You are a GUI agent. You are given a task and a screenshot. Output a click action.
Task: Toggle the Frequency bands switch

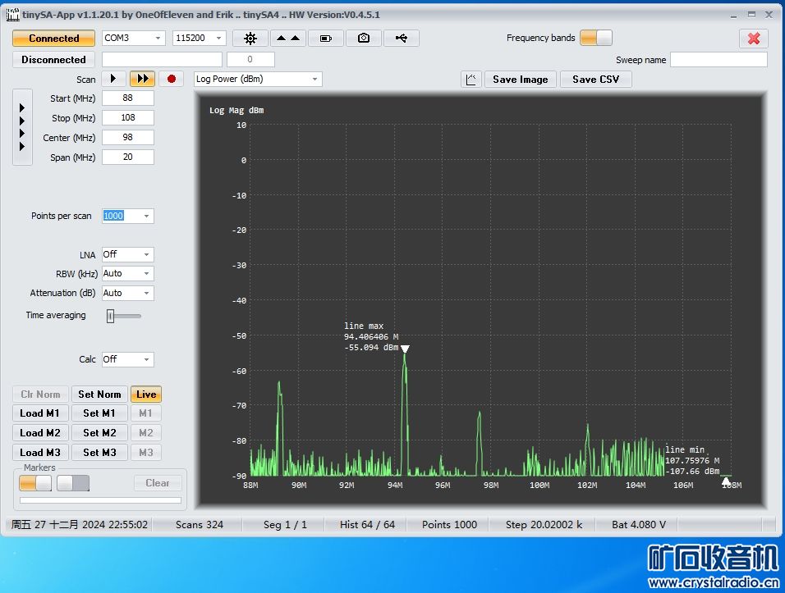click(x=595, y=38)
